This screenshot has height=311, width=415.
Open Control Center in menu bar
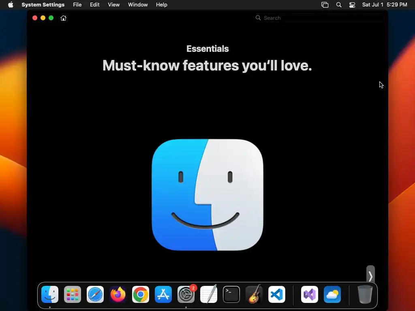point(352,5)
